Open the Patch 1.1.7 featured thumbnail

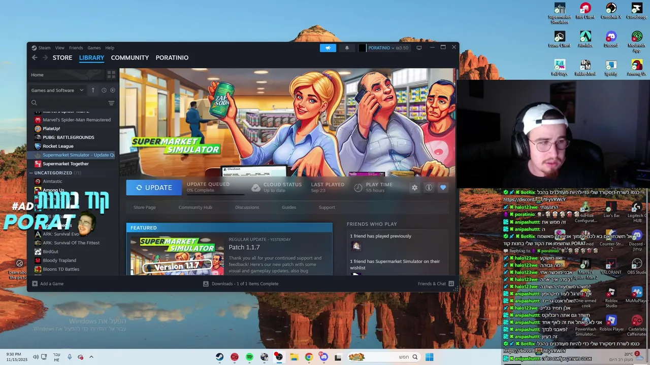(177, 255)
